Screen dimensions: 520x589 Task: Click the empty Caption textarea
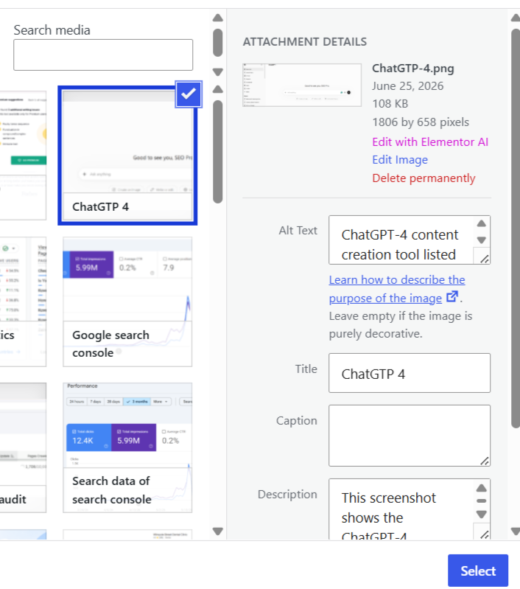point(410,436)
